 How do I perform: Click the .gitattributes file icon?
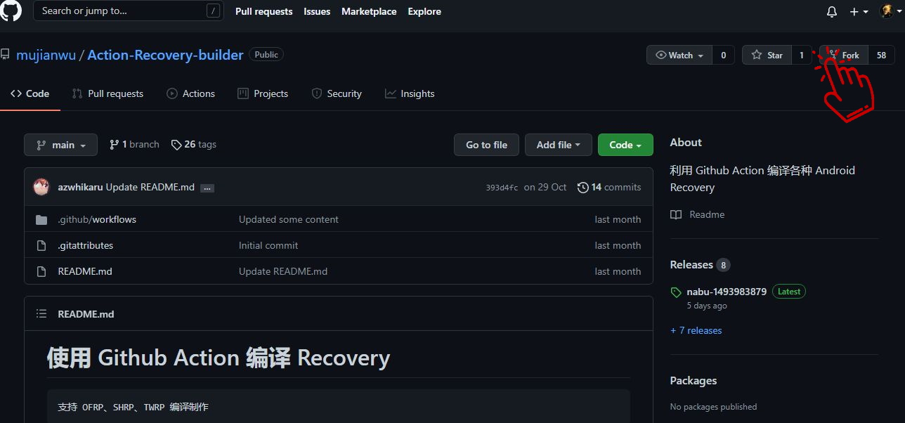pos(41,245)
